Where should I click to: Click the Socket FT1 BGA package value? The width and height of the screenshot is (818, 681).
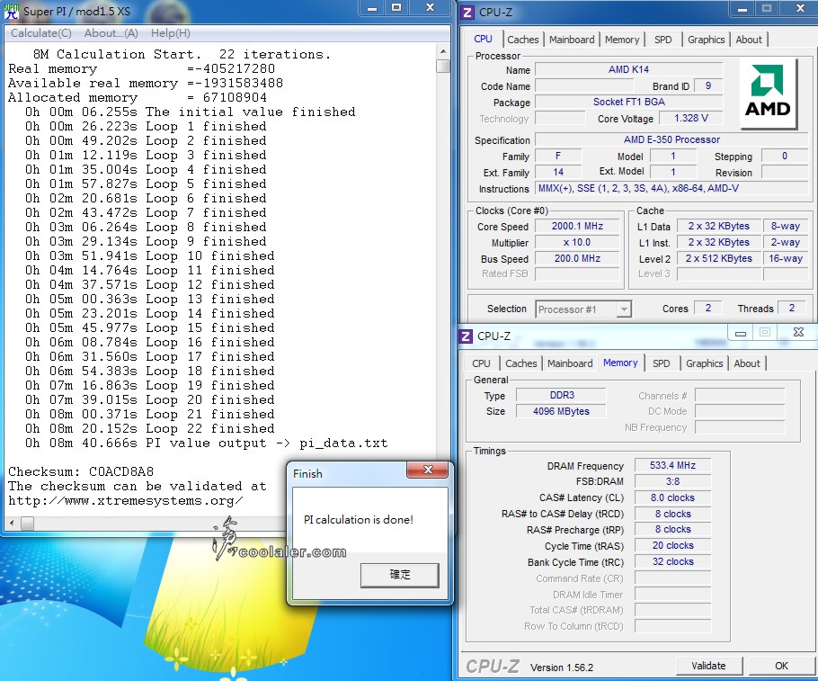point(628,102)
